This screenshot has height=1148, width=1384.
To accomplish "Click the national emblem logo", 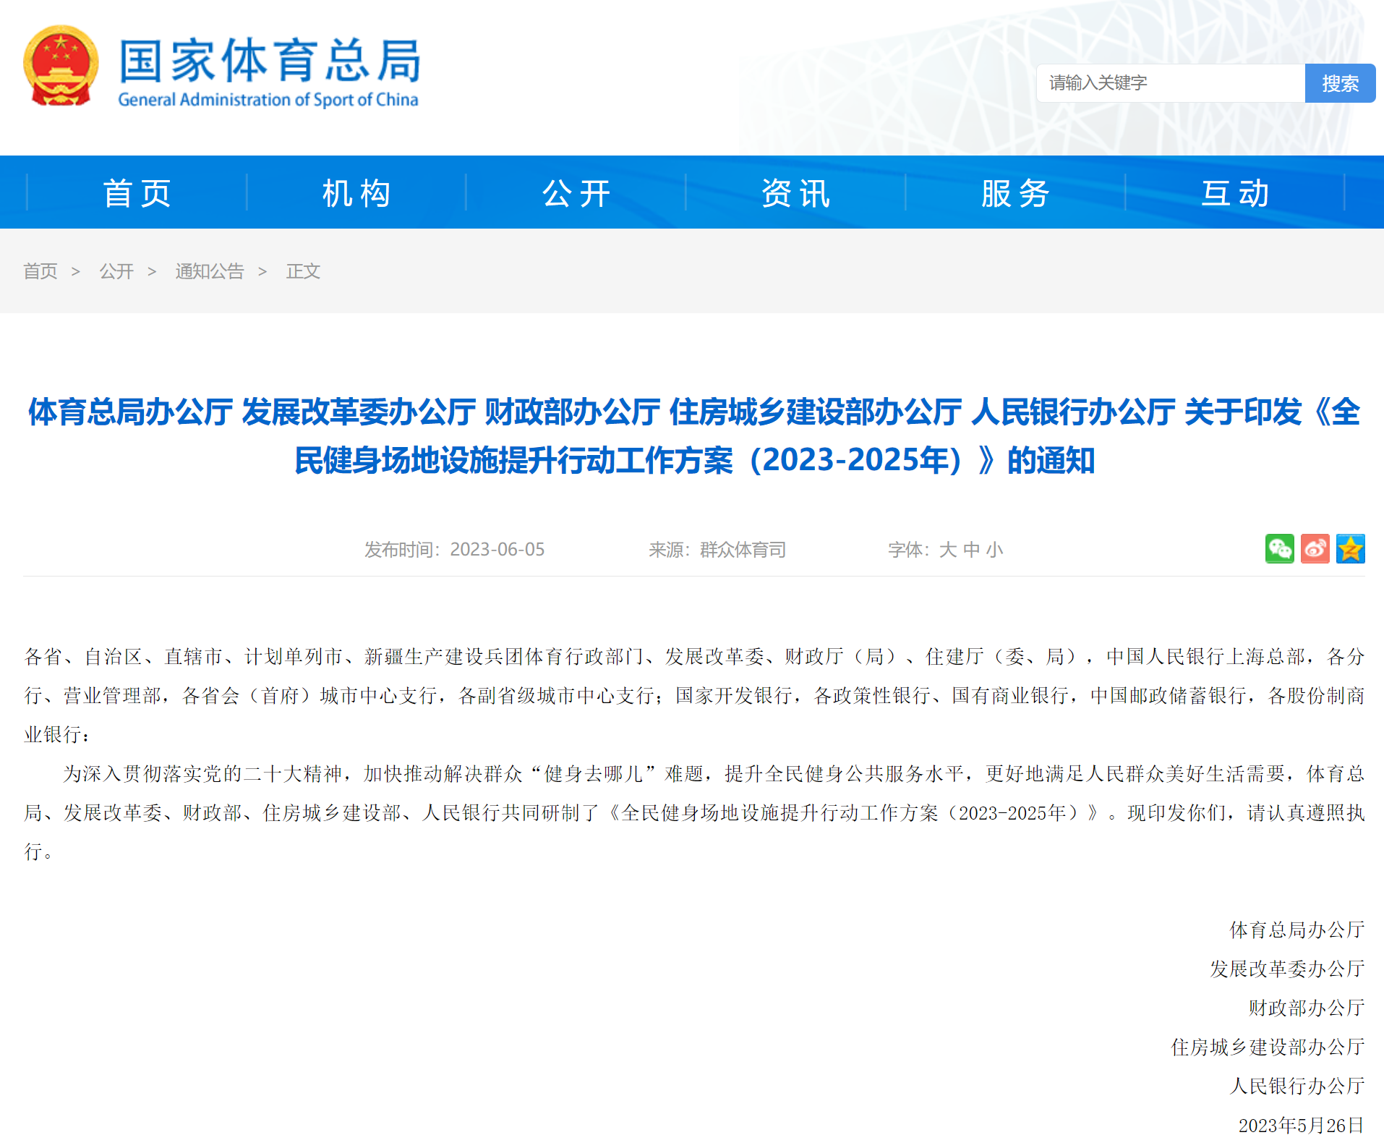I will [61, 66].
